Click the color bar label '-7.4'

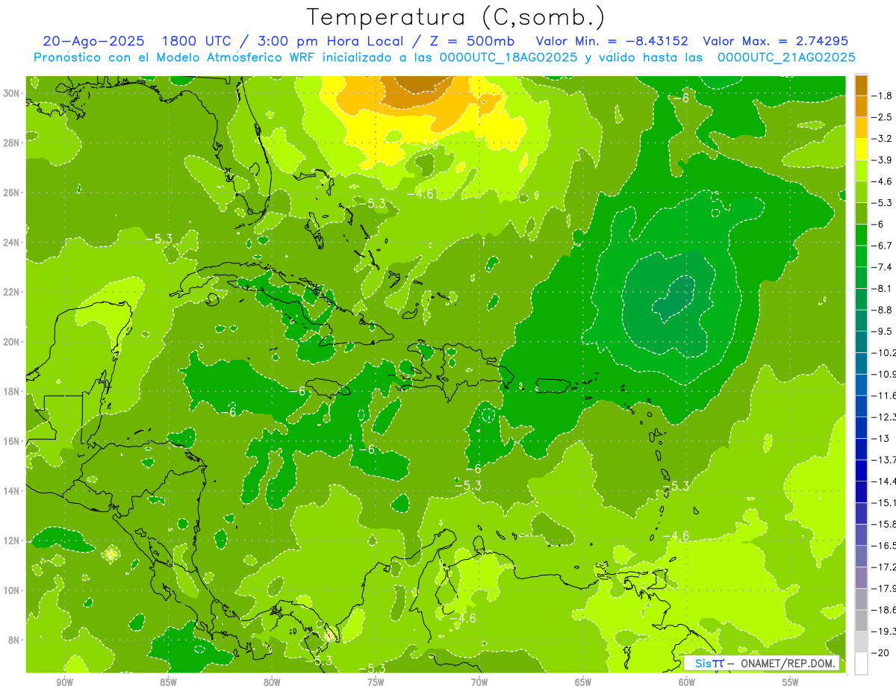point(883,266)
